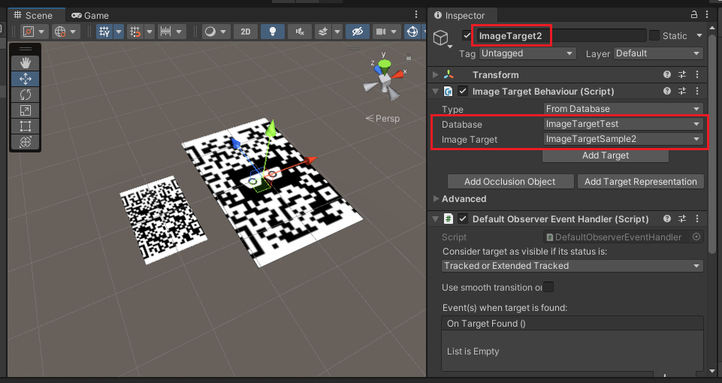Open Image Target ImageTargetSample2 dropdown
Screen dimensions: 722x383
tap(624, 139)
